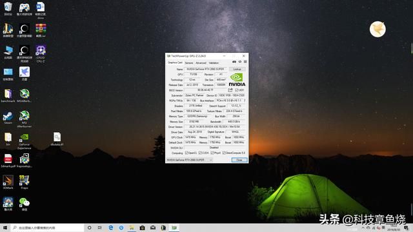Click the Subvendor value field
413x232 pixels.
click(194, 95)
